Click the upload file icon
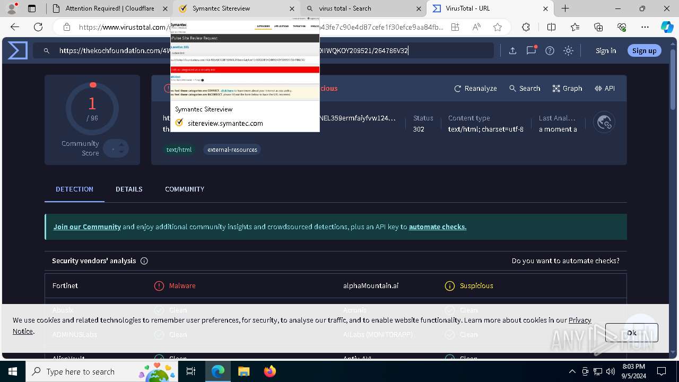Screen dimensions: 679x382 pos(512,51)
